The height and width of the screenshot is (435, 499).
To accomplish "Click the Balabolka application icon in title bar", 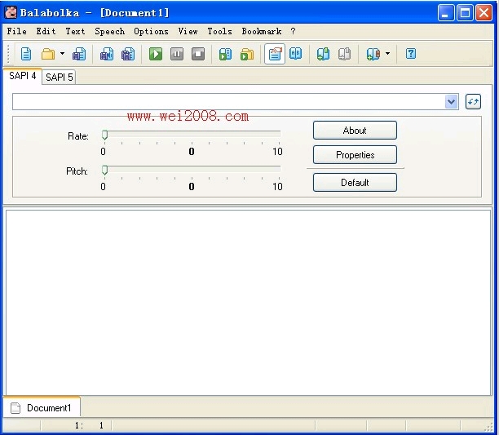I will coord(11,12).
